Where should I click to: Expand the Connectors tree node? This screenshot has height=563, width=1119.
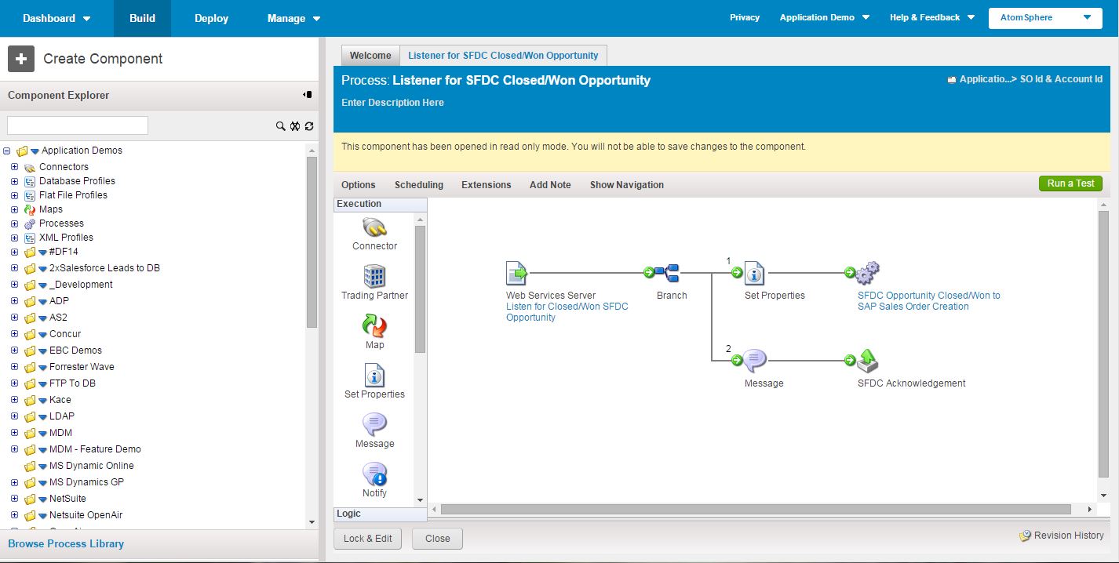coord(14,167)
